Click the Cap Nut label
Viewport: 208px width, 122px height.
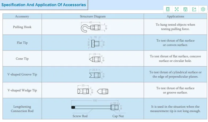pyautogui.click(x=118, y=116)
